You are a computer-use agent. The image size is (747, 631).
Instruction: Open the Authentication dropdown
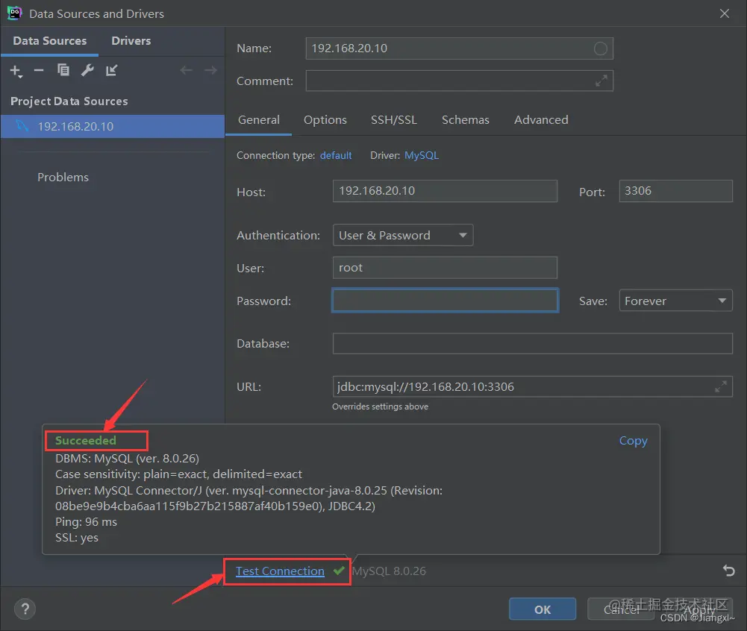point(403,235)
